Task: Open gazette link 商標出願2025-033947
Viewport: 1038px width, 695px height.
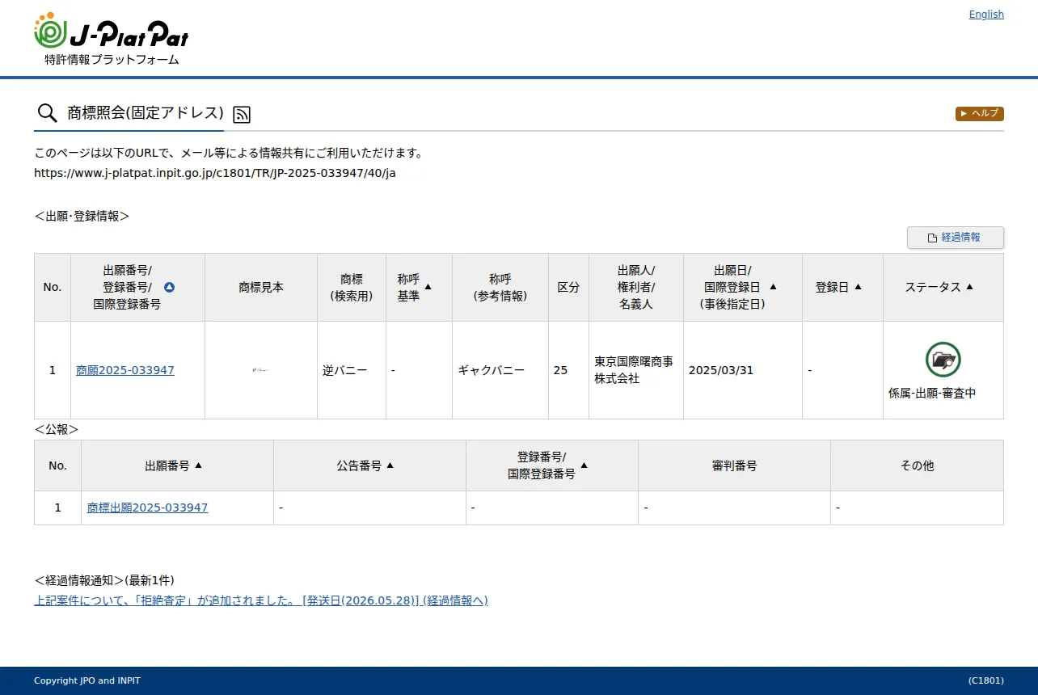Action: tap(147, 508)
